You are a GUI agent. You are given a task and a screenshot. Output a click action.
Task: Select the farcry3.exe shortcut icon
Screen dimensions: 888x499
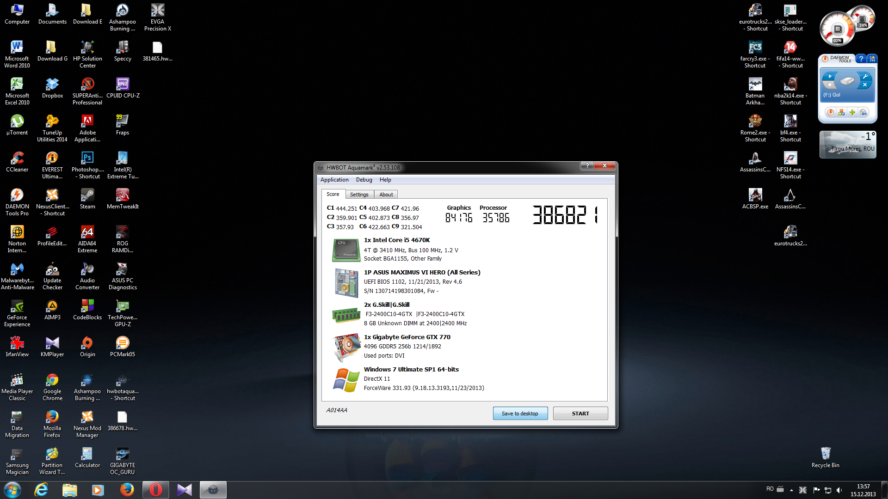pos(755,55)
